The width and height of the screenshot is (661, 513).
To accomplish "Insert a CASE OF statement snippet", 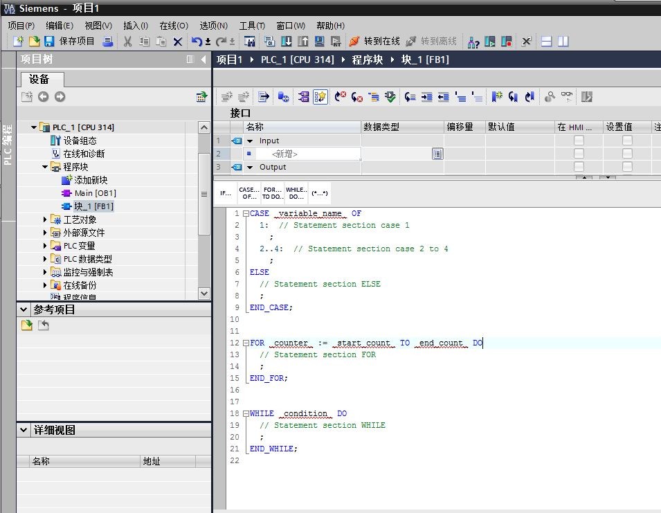I will click(x=248, y=192).
